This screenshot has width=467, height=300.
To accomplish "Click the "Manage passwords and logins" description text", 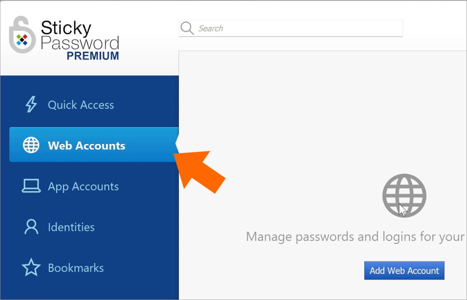I will point(355,237).
